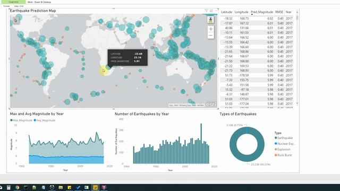This screenshot has height=191, width=340.
Task: Click the yellow highlighted point in southern Africa
Action: click(104, 71)
